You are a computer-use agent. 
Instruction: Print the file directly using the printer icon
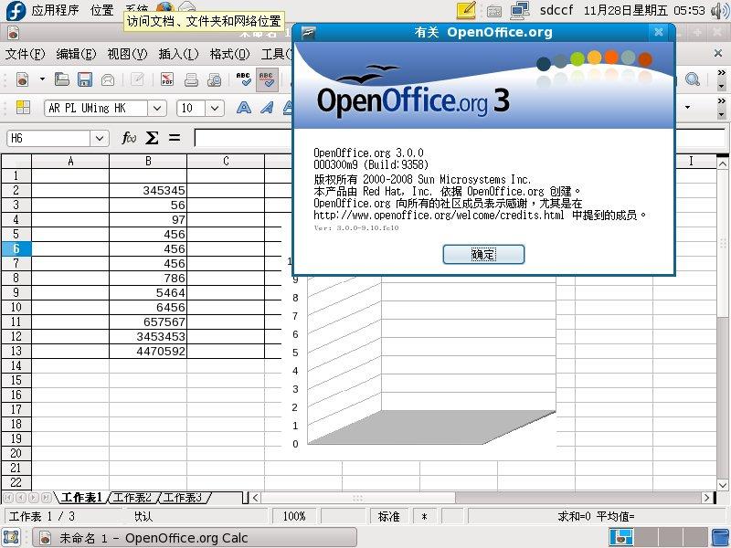191,79
